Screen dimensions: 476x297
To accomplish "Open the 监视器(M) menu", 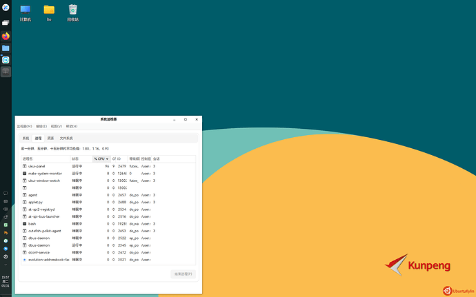I will coord(25,127).
